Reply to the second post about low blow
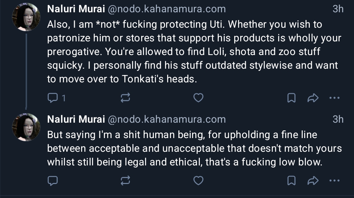Image resolution: width=354 pixels, height=198 pixels. [x=53, y=181]
